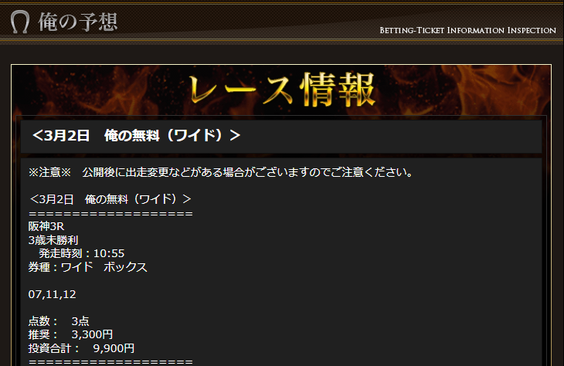Open the 俺の予想 site title
This screenshot has width=564, height=366.
point(78,22)
